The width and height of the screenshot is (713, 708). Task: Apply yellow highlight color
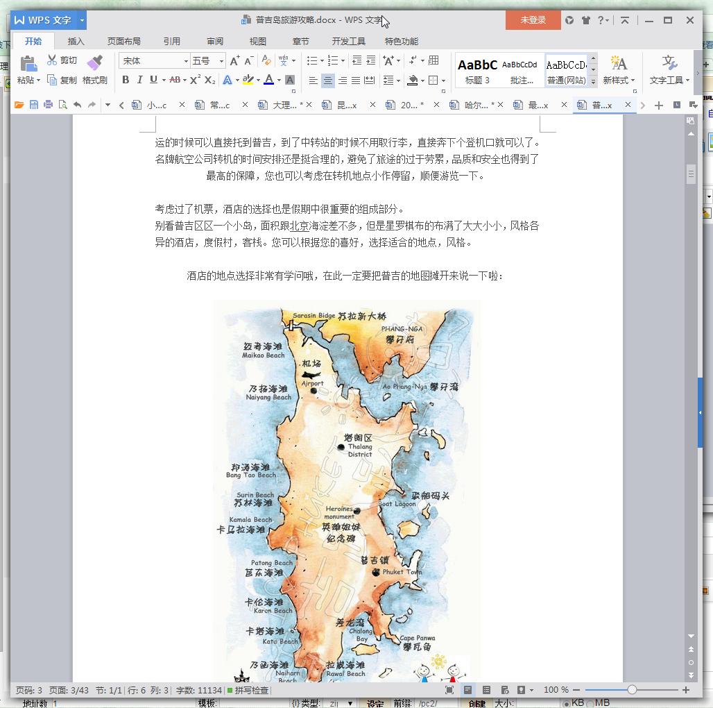point(248,80)
